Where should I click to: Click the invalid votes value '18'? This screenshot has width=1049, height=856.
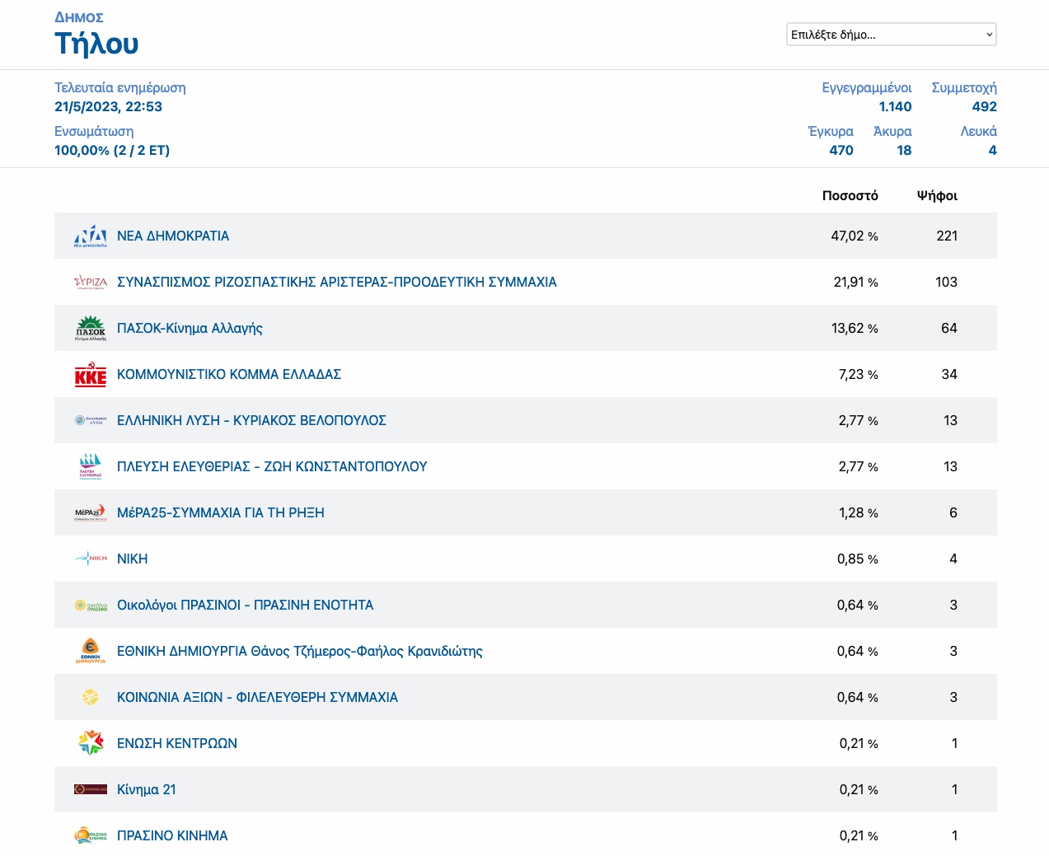(904, 150)
